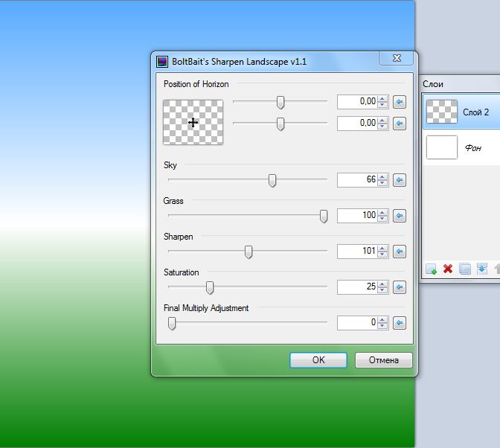Cancel the dialog with Отмена button
The width and height of the screenshot is (500, 448).
tap(384, 360)
